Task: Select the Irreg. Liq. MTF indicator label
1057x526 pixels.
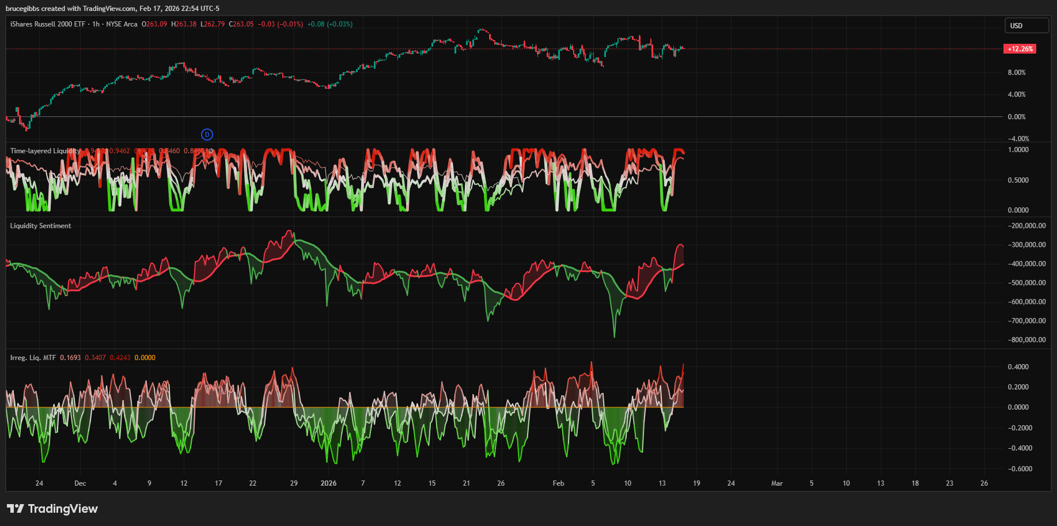Action: pyautogui.click(x=33, y=358)
